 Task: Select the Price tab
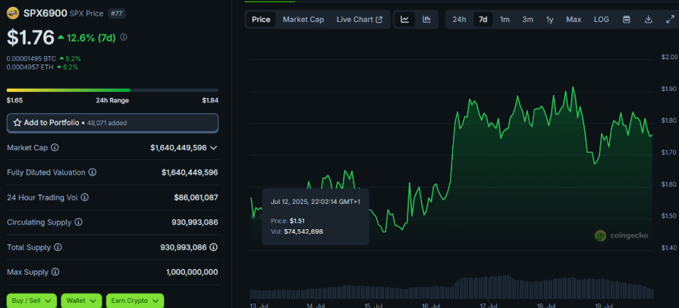coord(261,20)
